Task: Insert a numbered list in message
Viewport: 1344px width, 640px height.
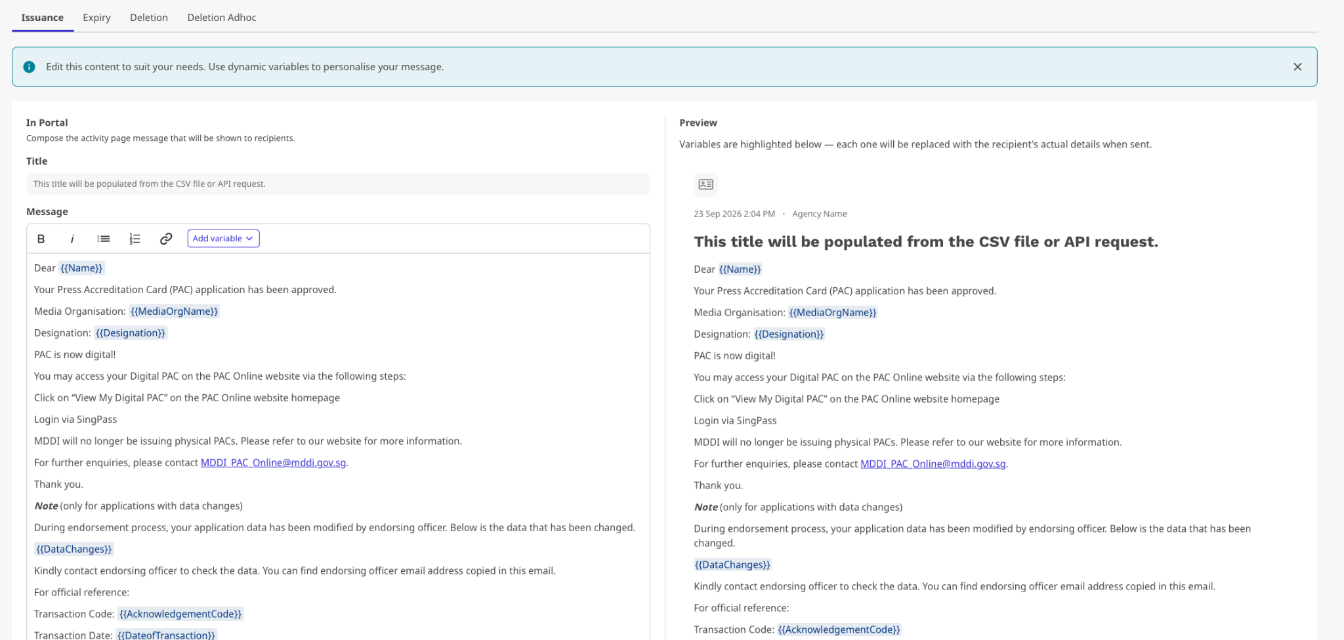Action: pyautogui.click(x=135, y=239)
